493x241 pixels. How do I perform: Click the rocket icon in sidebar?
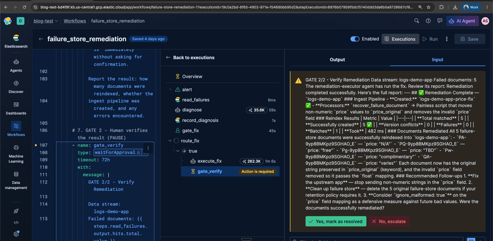[16, 211]
